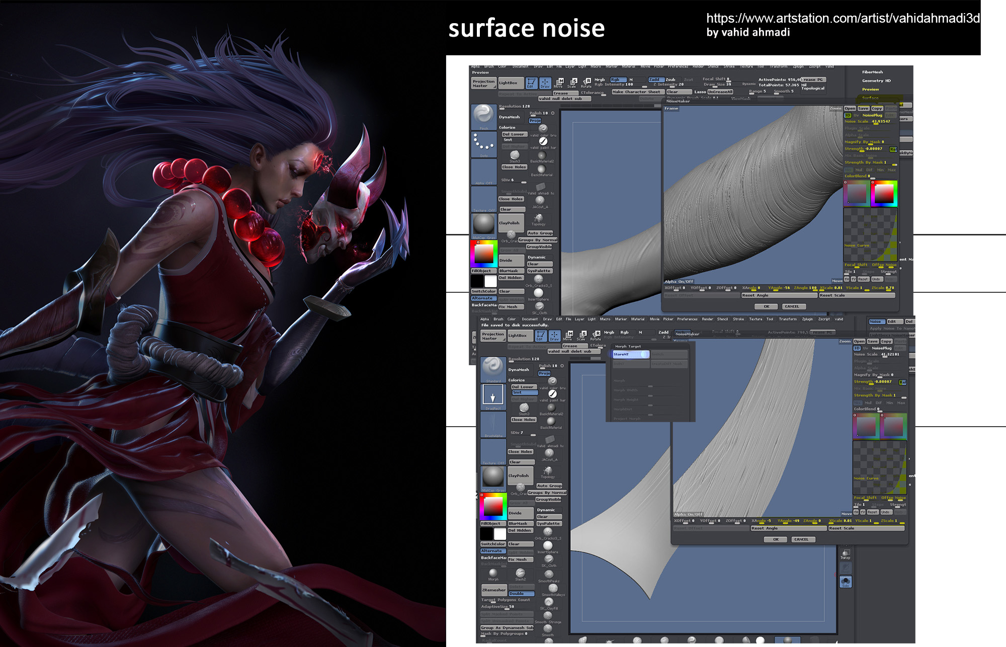Toggle 3D noise mode in lower NoiseMaker
1006x647 pixels.
tap(857, 348)
